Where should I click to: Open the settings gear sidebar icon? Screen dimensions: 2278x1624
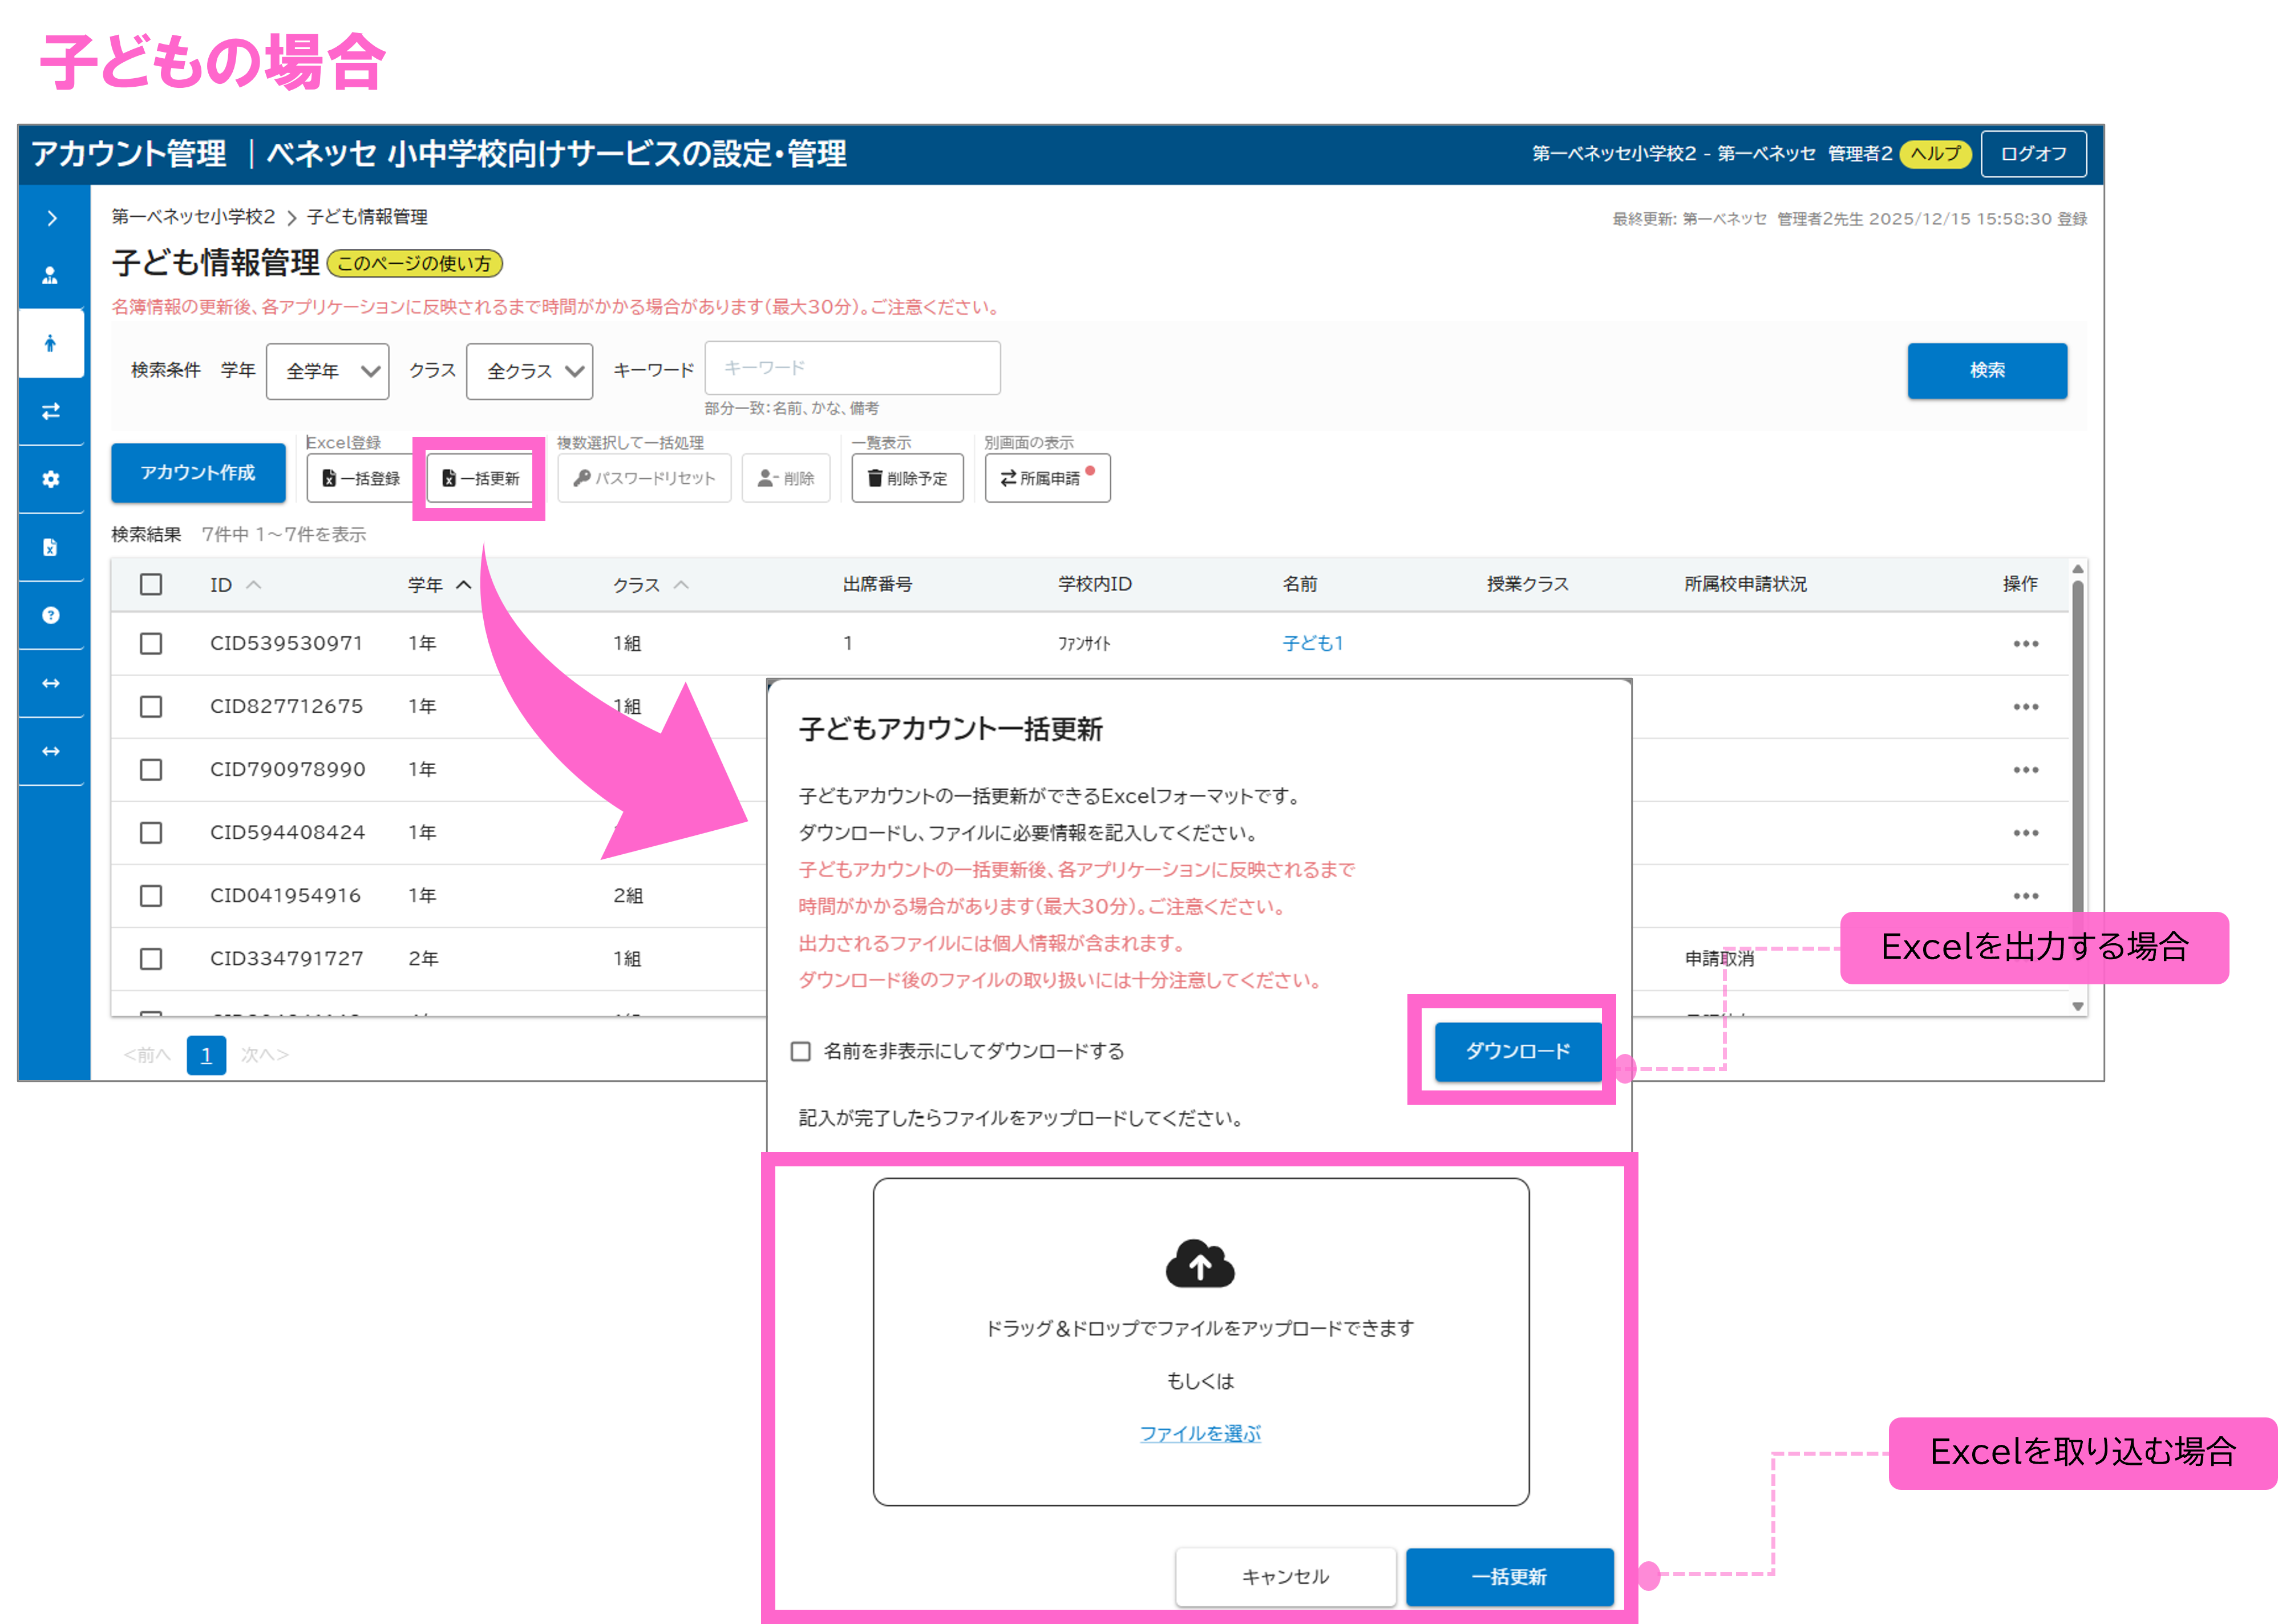tap(50, 479)
